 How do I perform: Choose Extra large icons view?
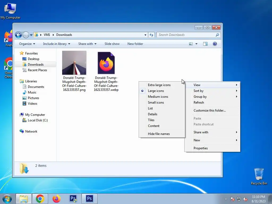click(x=162, y=85)
